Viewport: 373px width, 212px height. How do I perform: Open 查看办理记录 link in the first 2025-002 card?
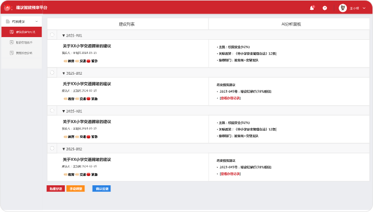pos(230,98)
